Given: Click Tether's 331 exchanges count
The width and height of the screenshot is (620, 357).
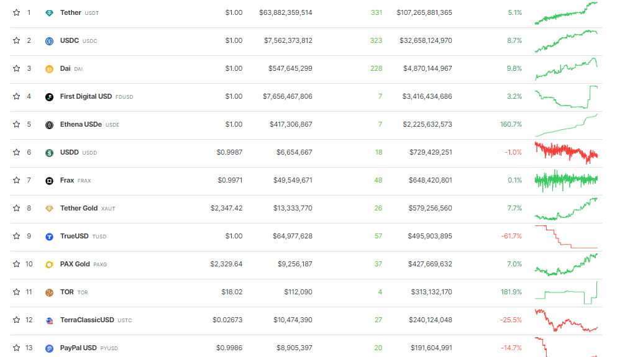Looking at the screenshot, I should click(x=376, y=12).
